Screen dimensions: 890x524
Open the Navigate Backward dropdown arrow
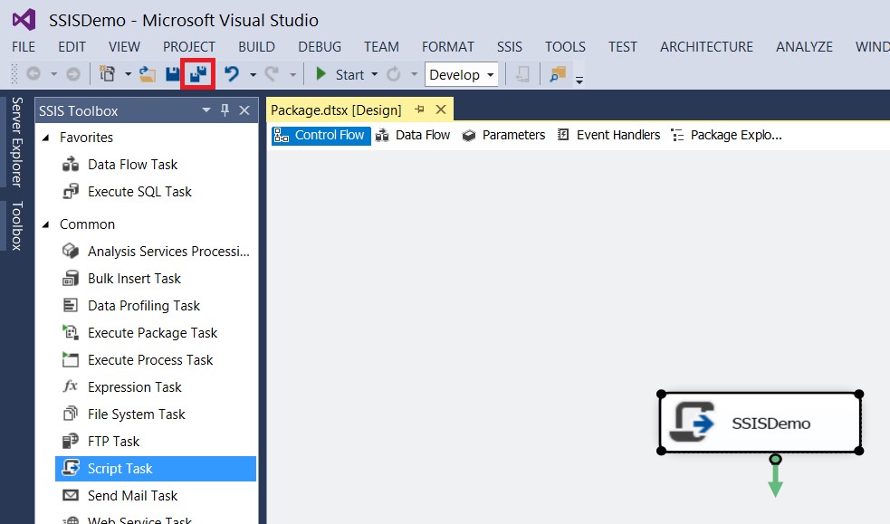click(53, 74)
